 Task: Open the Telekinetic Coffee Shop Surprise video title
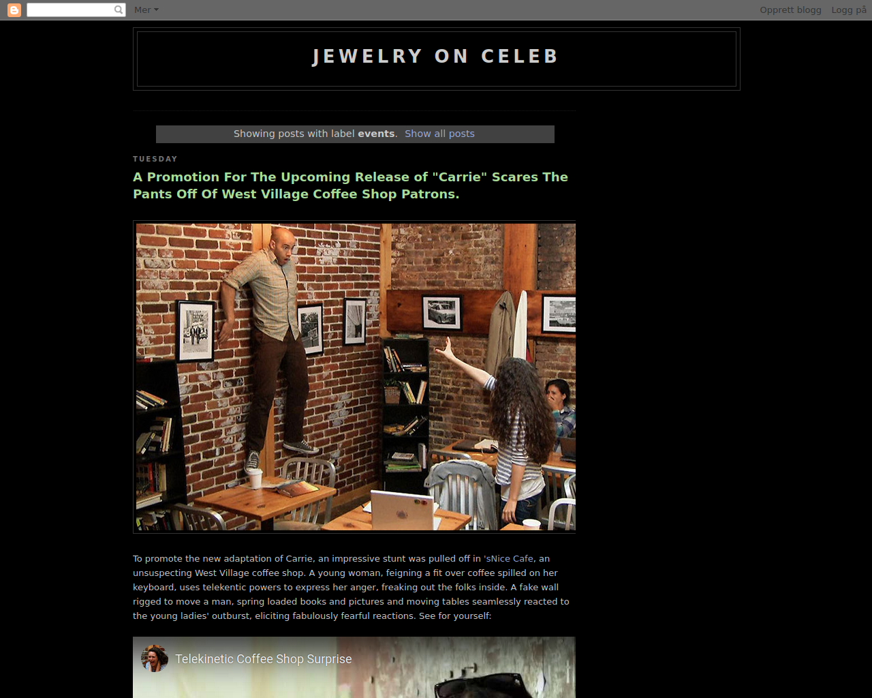[x=264, y=659]
